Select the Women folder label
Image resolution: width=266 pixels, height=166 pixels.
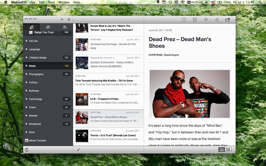(x=33, y=116)
